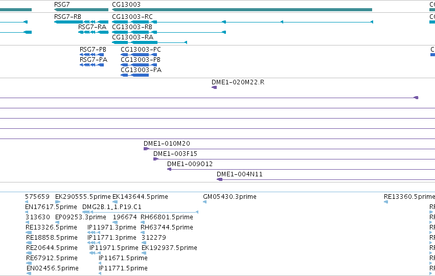Select the IP11771.3prime EST
This screenshot has height=276, width=435.
[112, 238]
